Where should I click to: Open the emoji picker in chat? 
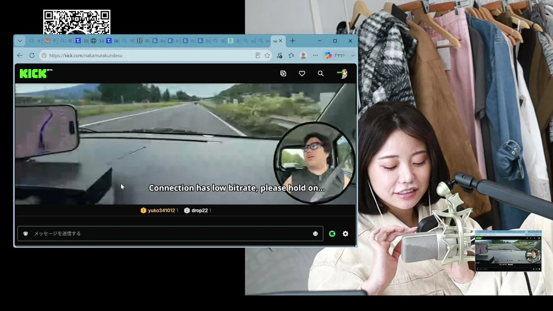315,234
